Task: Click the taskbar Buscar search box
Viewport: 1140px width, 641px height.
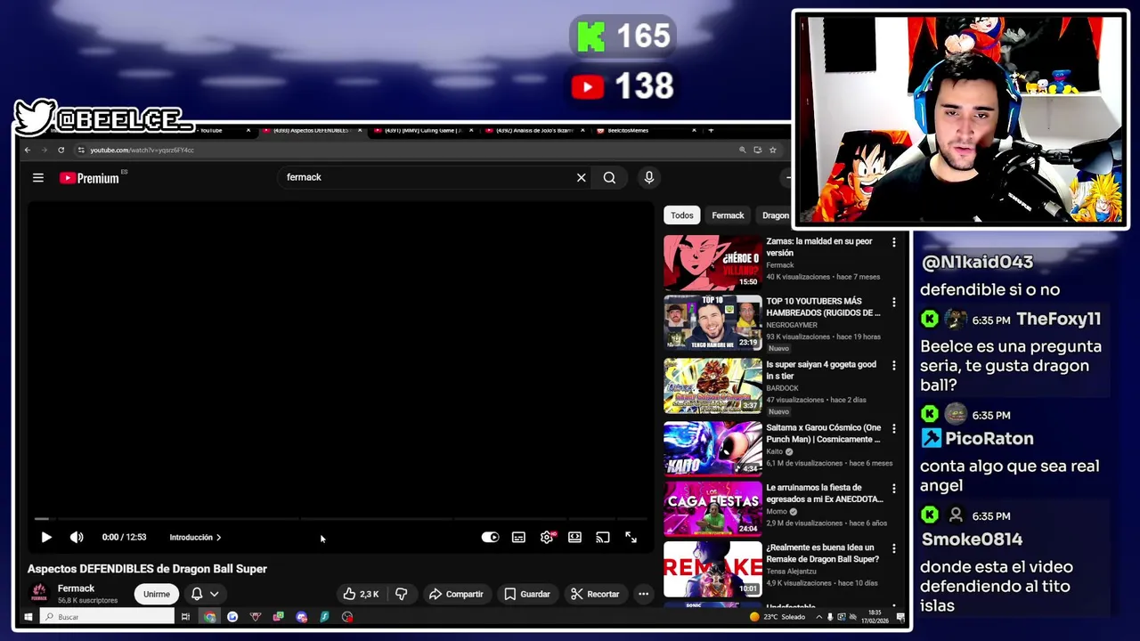Action: pyautogui.click(x=107, y=617)
